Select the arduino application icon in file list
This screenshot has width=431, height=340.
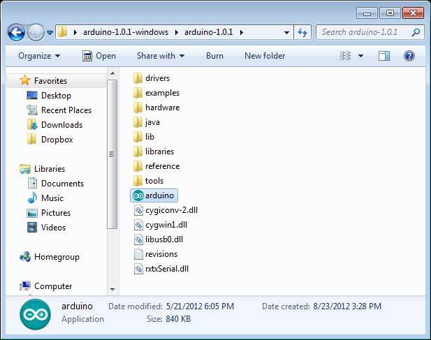pyautogui.click(x=138, y=195)
